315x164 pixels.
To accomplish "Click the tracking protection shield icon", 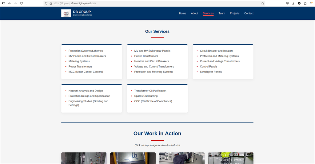I will [46, 3].
